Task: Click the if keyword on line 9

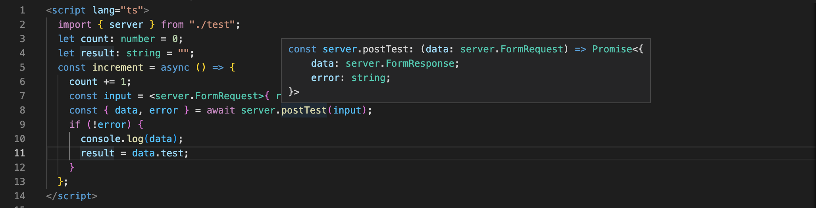Action: (x=75, y=125)
